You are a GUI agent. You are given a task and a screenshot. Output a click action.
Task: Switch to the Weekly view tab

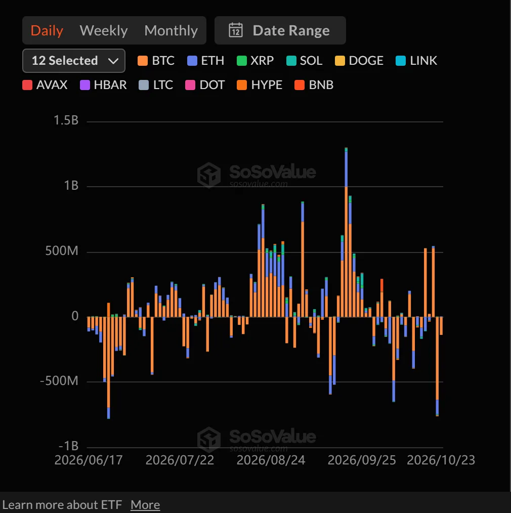coord(104,30)
